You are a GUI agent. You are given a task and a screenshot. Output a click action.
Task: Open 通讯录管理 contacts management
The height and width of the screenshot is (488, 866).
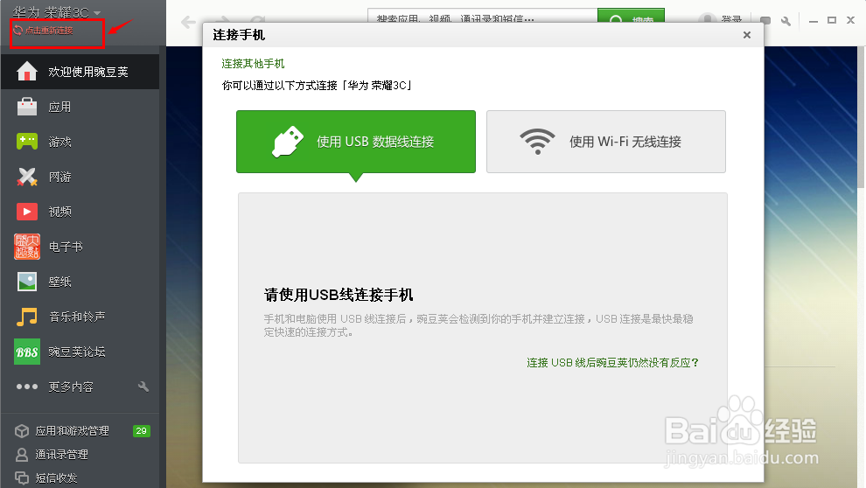61,454
